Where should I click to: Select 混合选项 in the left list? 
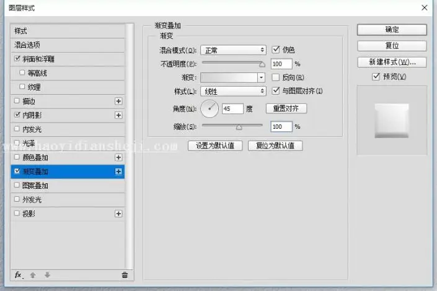(68, 45)
